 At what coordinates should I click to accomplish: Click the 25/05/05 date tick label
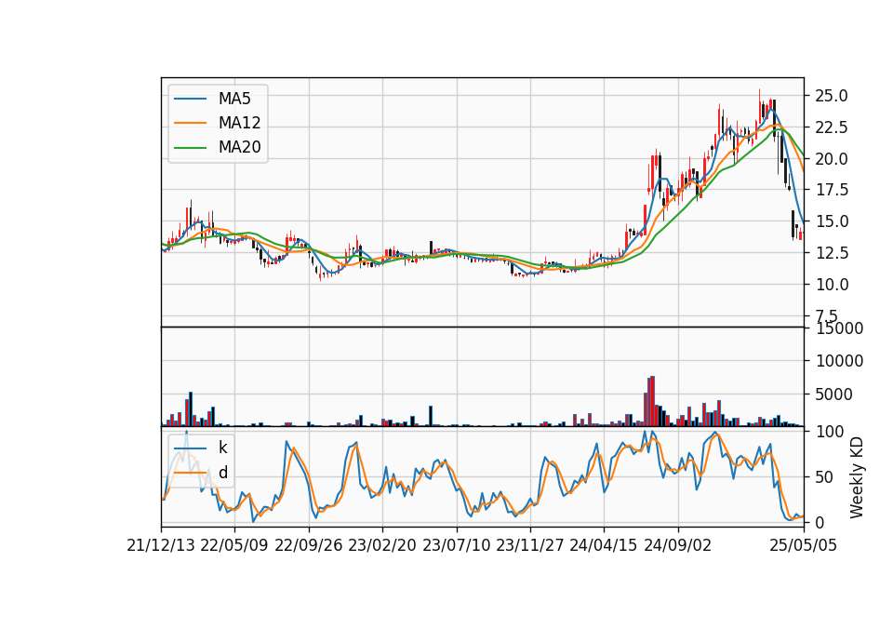(803, 545)
